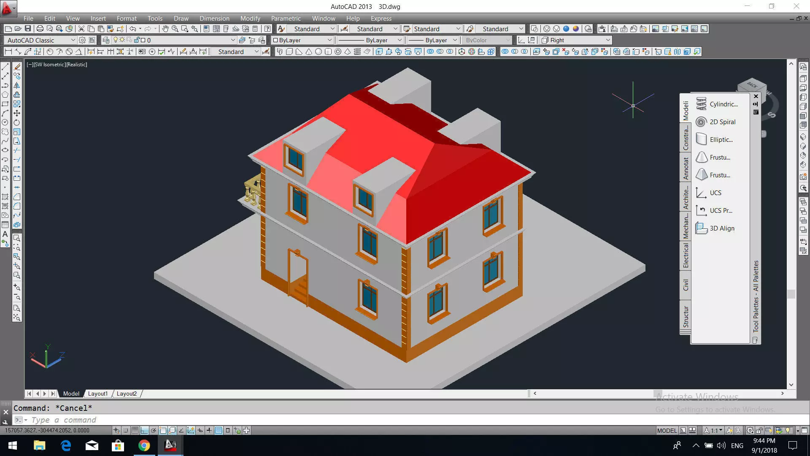
Task: Switch to the Layout1 tab
Action: (x=97, y=394)
